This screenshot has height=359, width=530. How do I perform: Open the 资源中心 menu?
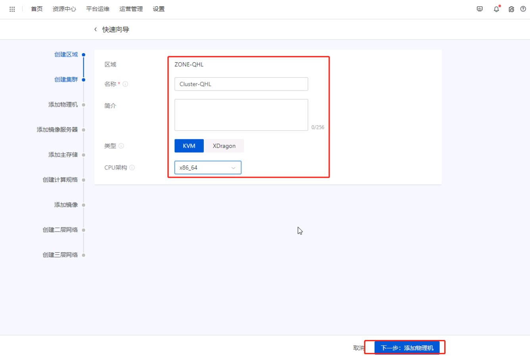point(64,9)
